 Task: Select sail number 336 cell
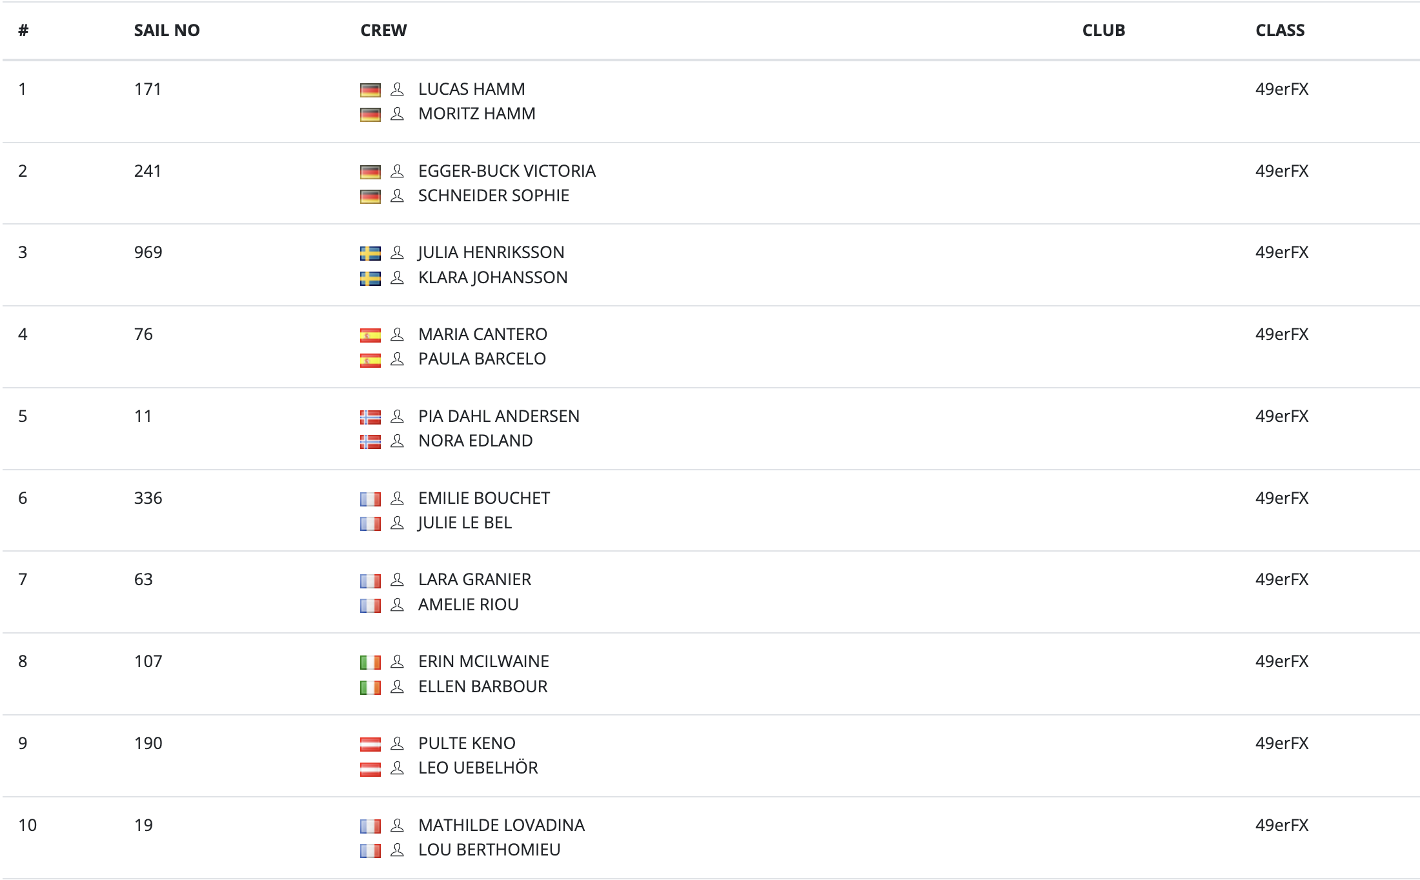tap(148, 498)
